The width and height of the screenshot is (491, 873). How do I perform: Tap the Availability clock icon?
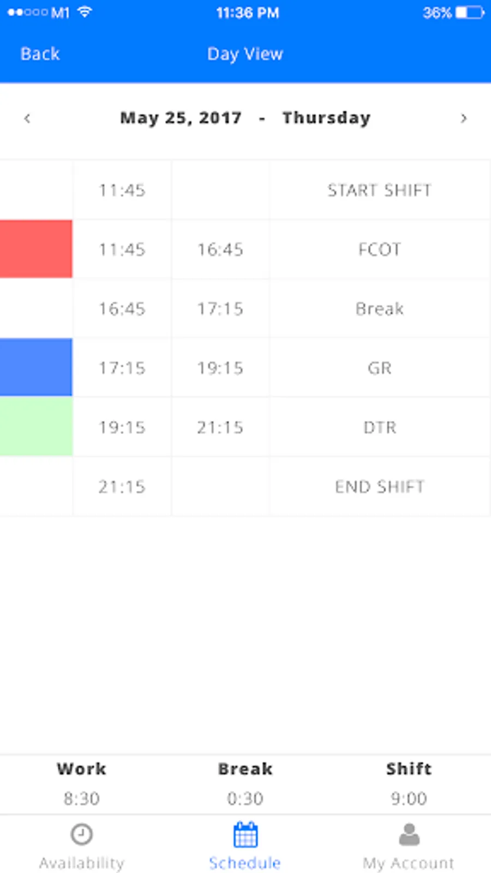pos(82,834)
